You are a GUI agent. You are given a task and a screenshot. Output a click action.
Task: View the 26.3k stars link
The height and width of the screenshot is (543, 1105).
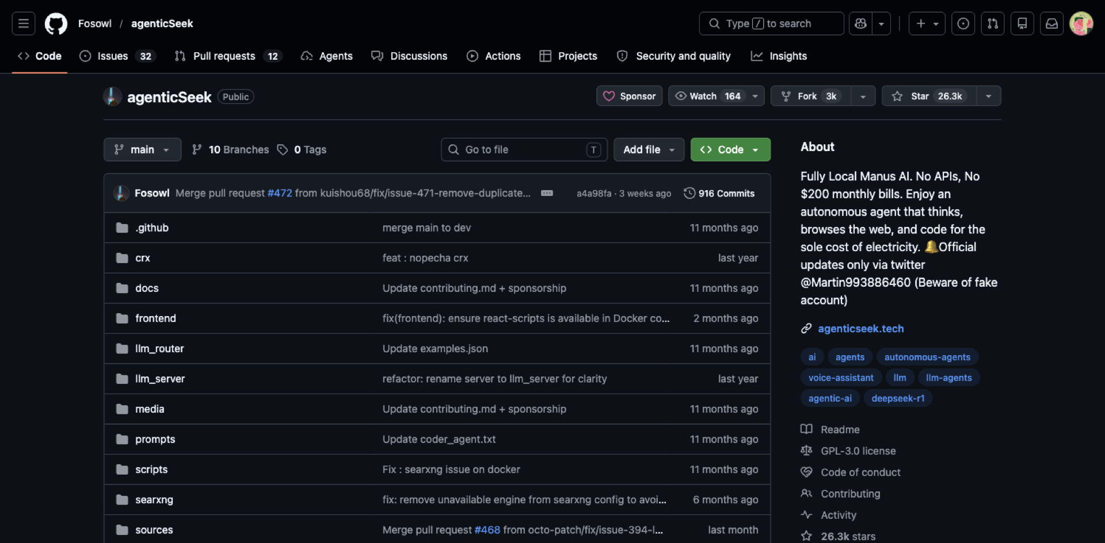(x=839, y=536)
